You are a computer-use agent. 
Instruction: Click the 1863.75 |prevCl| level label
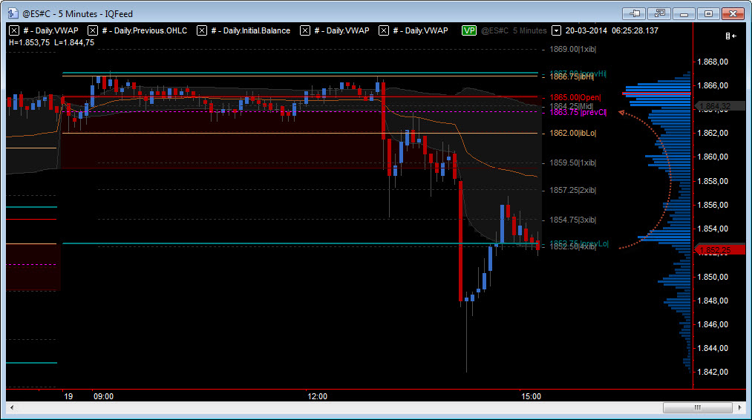[578, 112]
